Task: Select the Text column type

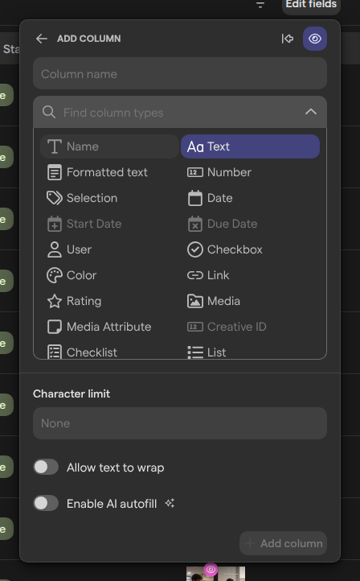Action: pyautogui.click(x=250, y=146)
